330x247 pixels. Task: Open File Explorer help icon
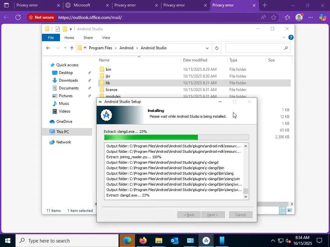click(291, 37)
